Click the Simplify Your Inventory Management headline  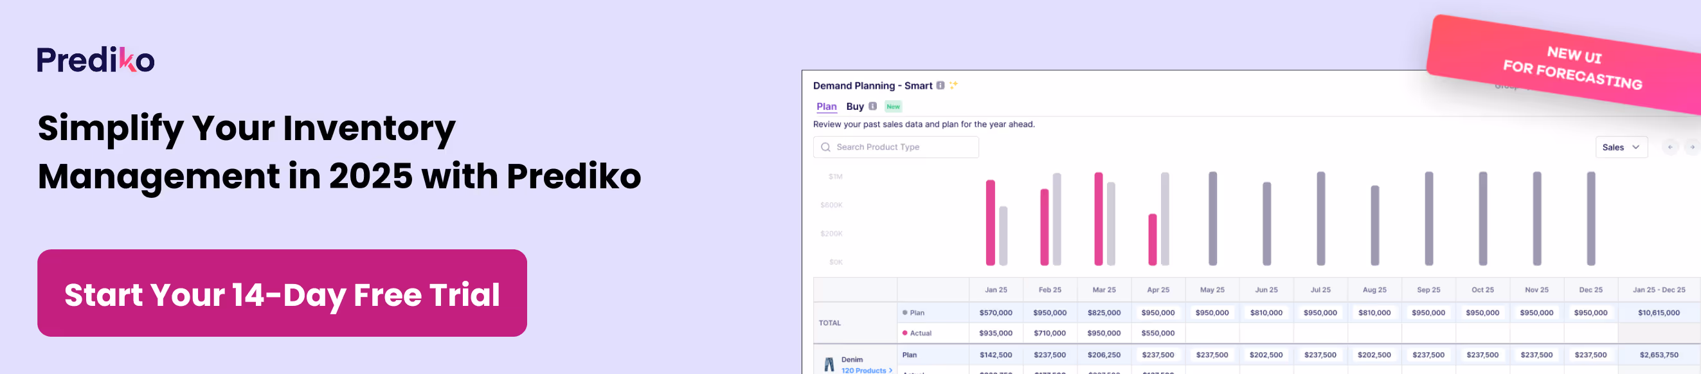[339, 152]
